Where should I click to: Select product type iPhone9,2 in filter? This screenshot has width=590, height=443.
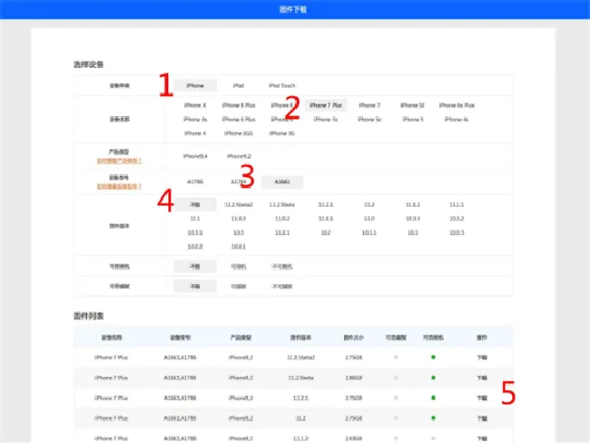click(239, 156)
